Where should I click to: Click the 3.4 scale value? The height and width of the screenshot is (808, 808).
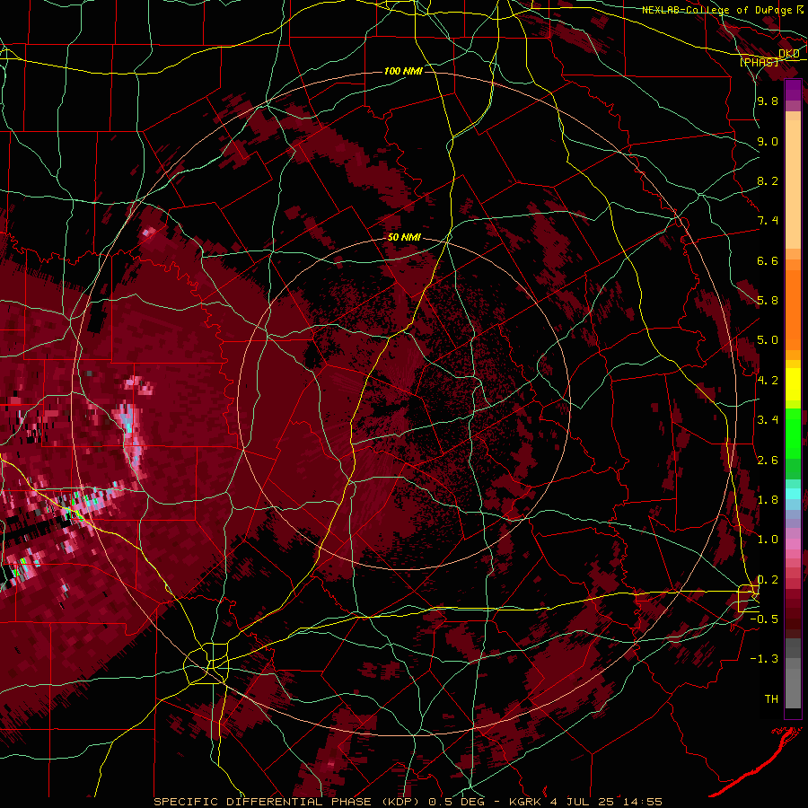(768, 420)
